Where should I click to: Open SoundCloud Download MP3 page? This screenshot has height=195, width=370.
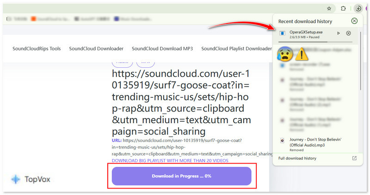162,49
